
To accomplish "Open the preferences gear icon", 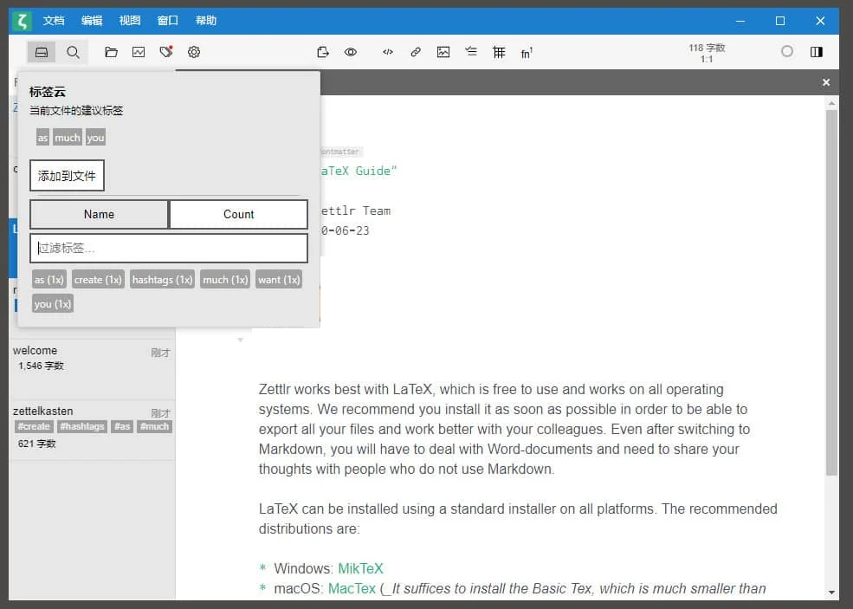I will coord(194,52).
